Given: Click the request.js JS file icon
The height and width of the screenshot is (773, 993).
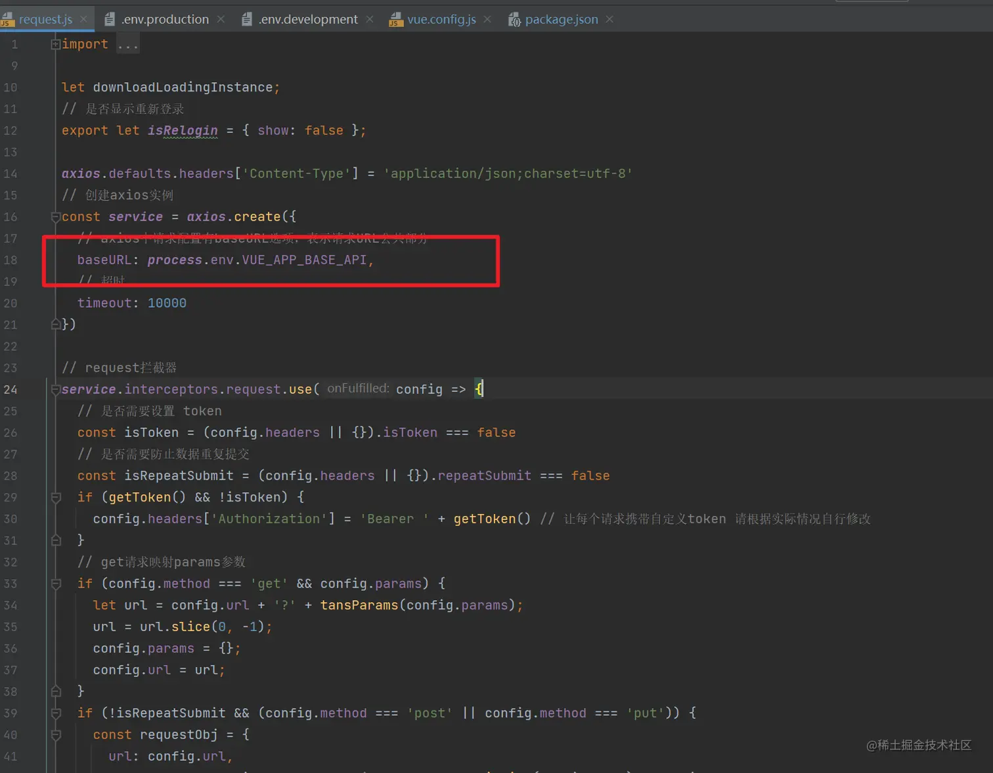Looking at the screenshot, I should click(x=7, y=20).
